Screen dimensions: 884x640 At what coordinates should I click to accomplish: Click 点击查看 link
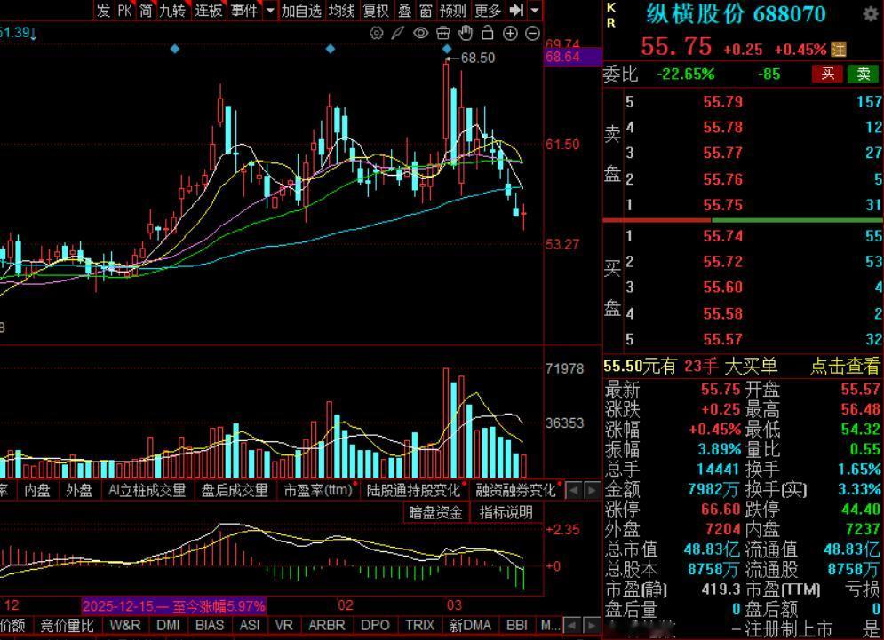tap(845, 367)
